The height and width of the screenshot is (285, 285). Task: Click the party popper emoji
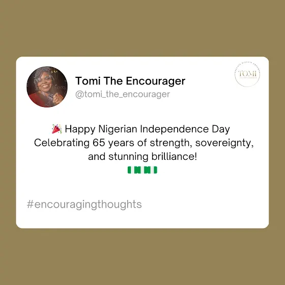56,129
